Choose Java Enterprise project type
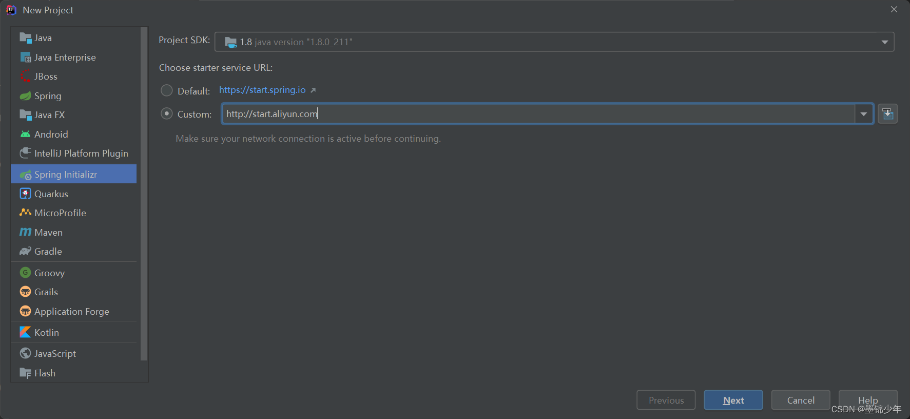910x419 pixels. (73, 57)
